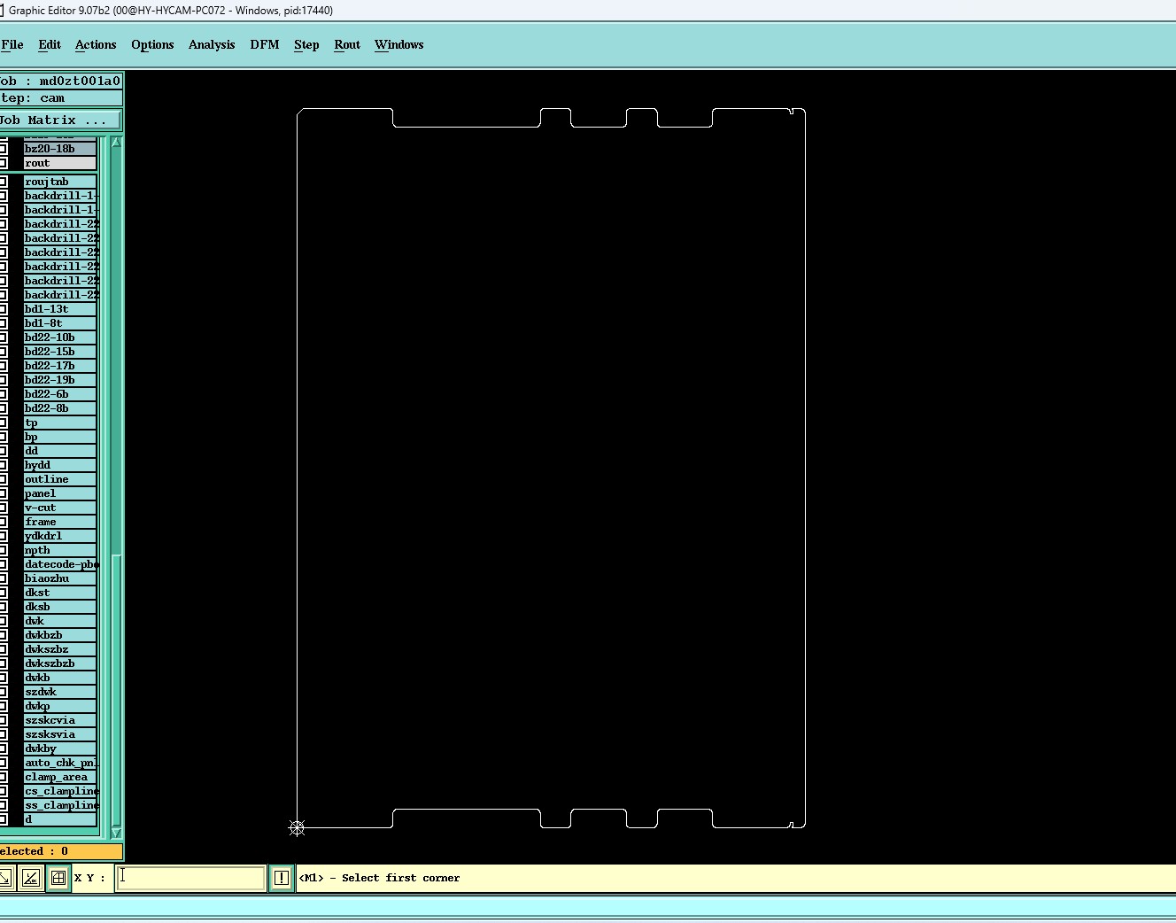Open the Windows menu
This screenshot has height=923, width=1176.
pos(399,44)
